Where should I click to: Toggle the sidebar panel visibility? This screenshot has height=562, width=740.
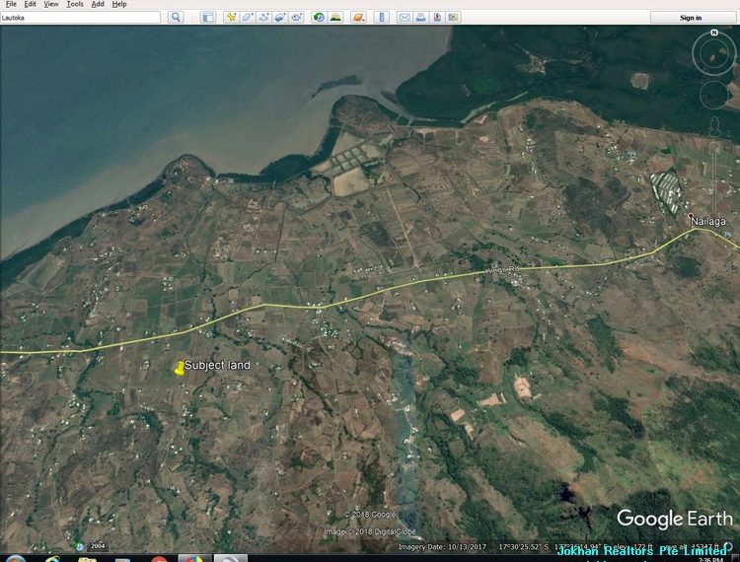[208, 17]
